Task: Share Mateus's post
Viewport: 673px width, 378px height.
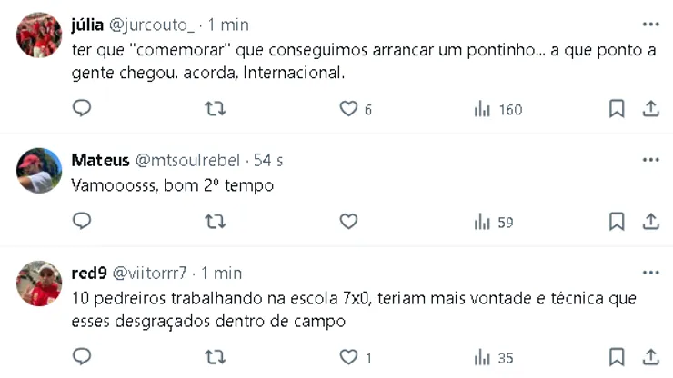Action: point(650,221)
